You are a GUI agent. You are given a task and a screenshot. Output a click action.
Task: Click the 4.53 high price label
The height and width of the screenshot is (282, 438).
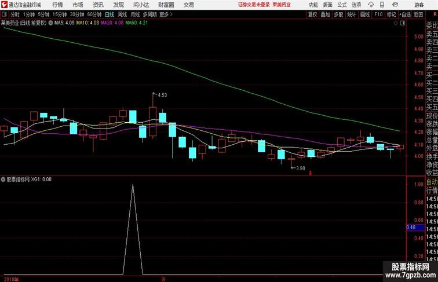[x=162, y=95]
